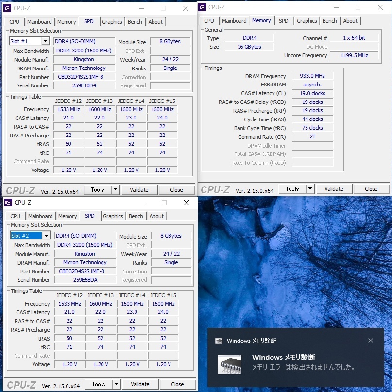Screen dimensions: 392x392
Task: Open the Tools dropdown in the Memory window
Action: click(x=293, y=188)
